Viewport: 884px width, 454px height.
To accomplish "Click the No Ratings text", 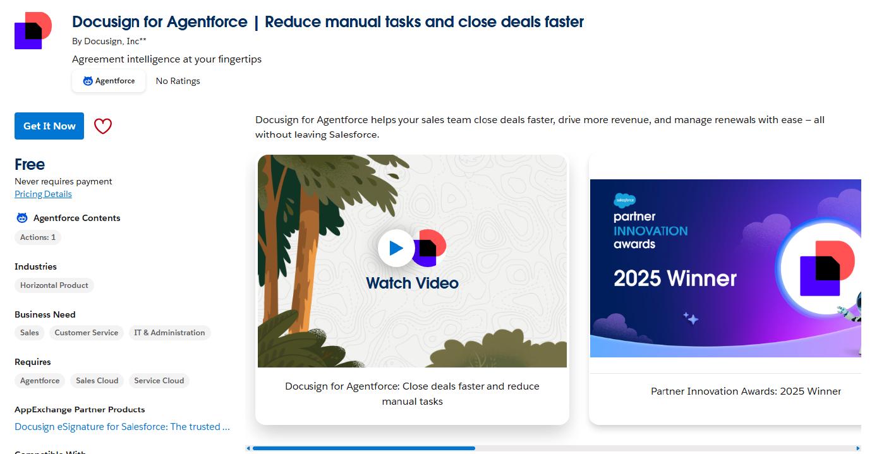I will pyautogui.click(x=178, y=81).
